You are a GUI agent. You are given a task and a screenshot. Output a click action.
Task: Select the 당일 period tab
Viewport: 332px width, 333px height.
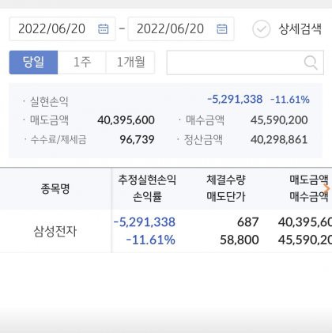coord(33,62)
